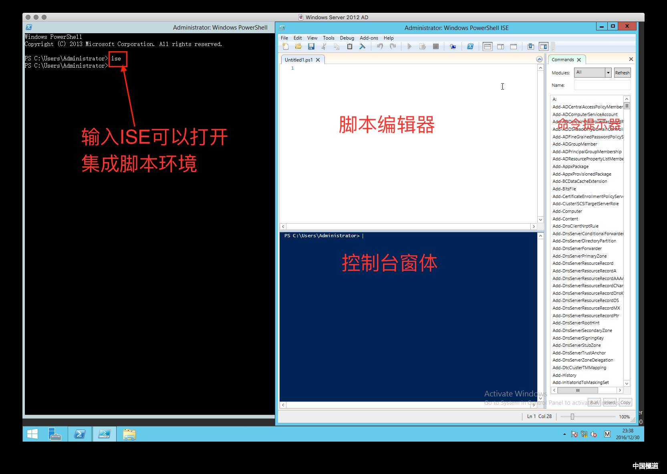Select Add-Computer in the command list

coord(567,211)
